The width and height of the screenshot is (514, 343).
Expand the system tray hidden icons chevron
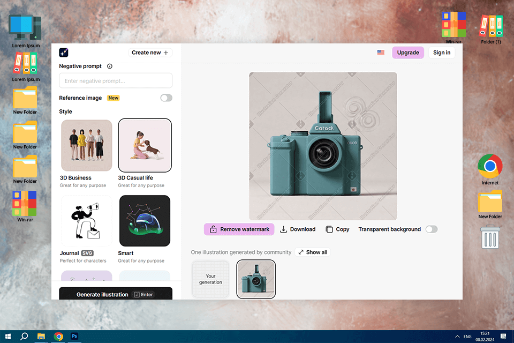[x=457, y=337]
